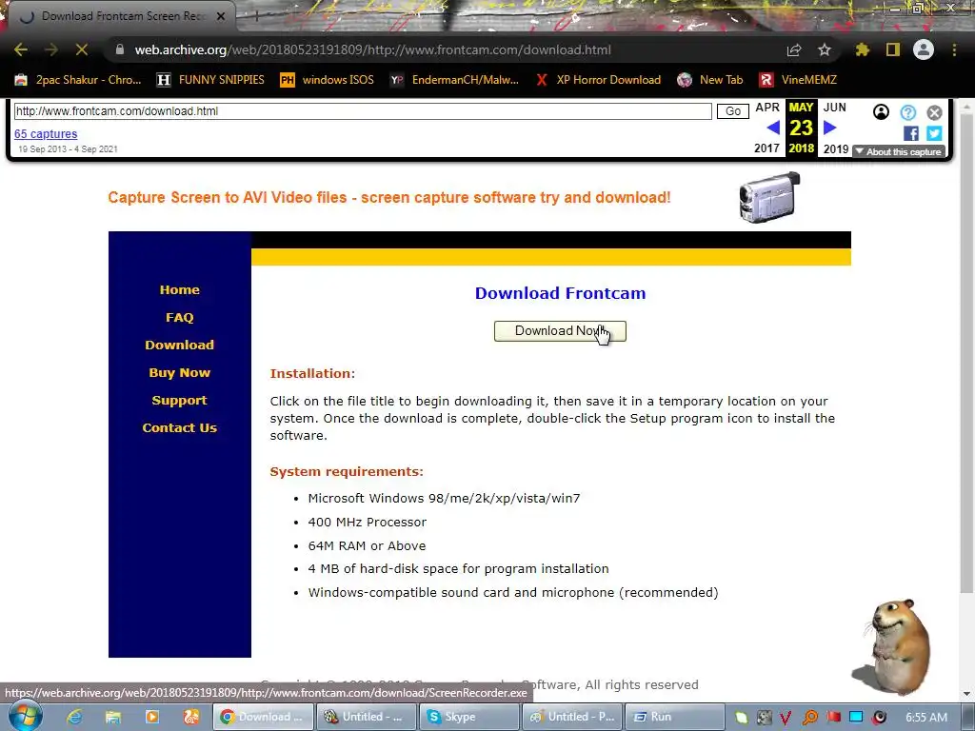The height and width of the screenshot is (731, 975).
Task: Expand the About this capture dropdown
Action: (x=899, y=151)
